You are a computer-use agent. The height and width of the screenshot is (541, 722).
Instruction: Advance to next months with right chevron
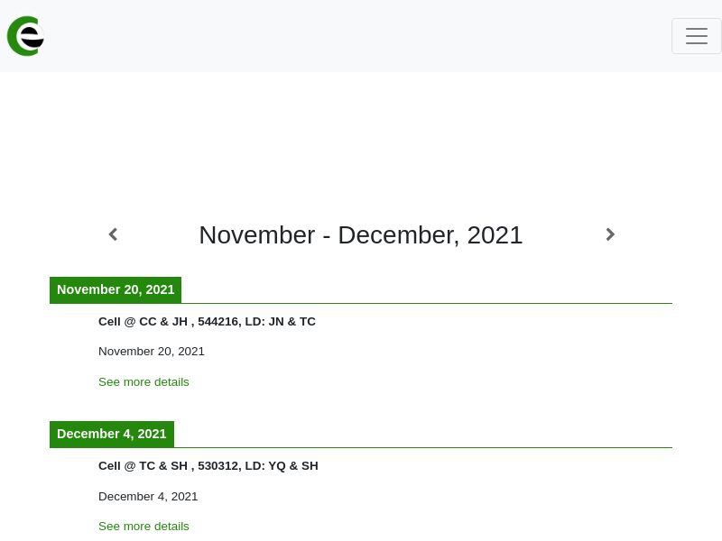coord(610,234)
